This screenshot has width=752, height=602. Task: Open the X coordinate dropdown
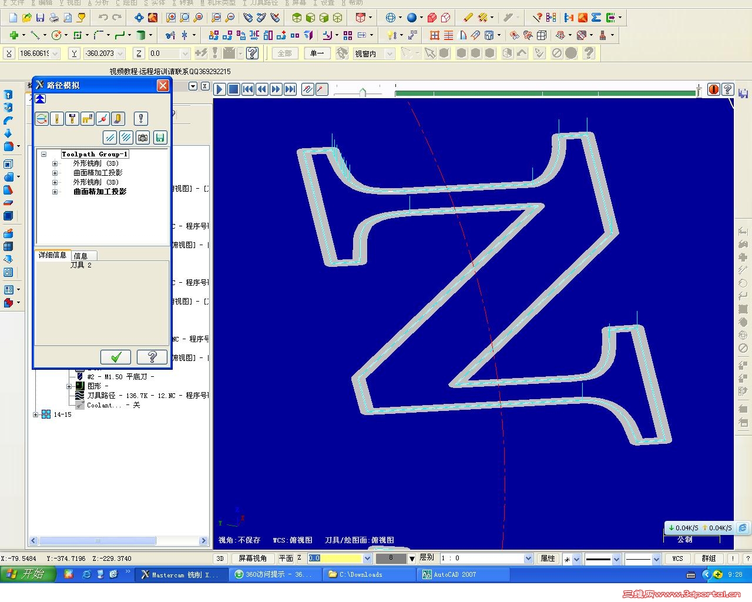(x=55, y=53)
